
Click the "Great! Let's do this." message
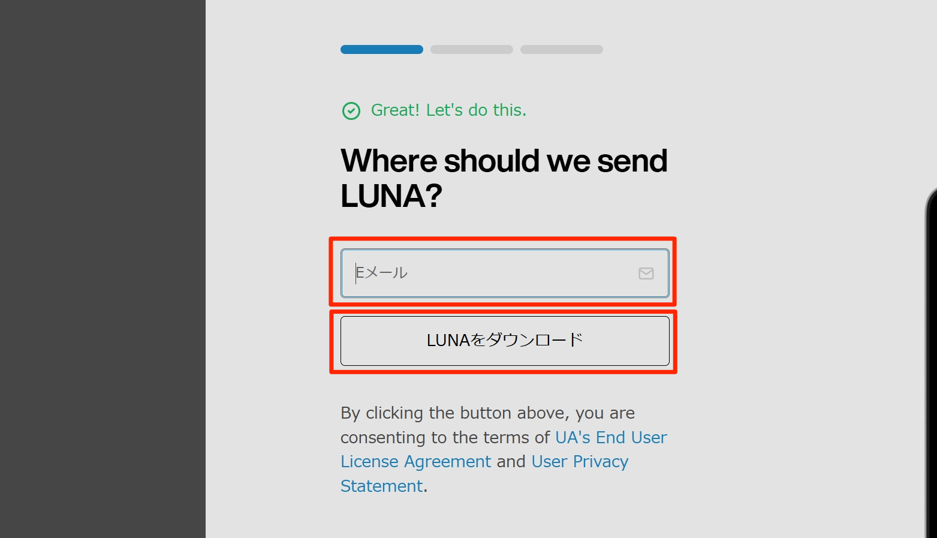tap(448, 110)
